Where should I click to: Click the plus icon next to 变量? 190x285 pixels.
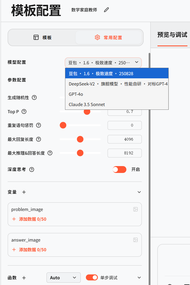pos(24,192)
